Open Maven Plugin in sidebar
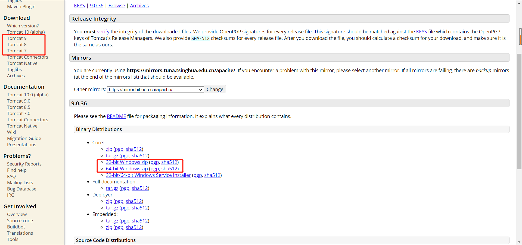522x245 pixels. (x=21, y=7)
